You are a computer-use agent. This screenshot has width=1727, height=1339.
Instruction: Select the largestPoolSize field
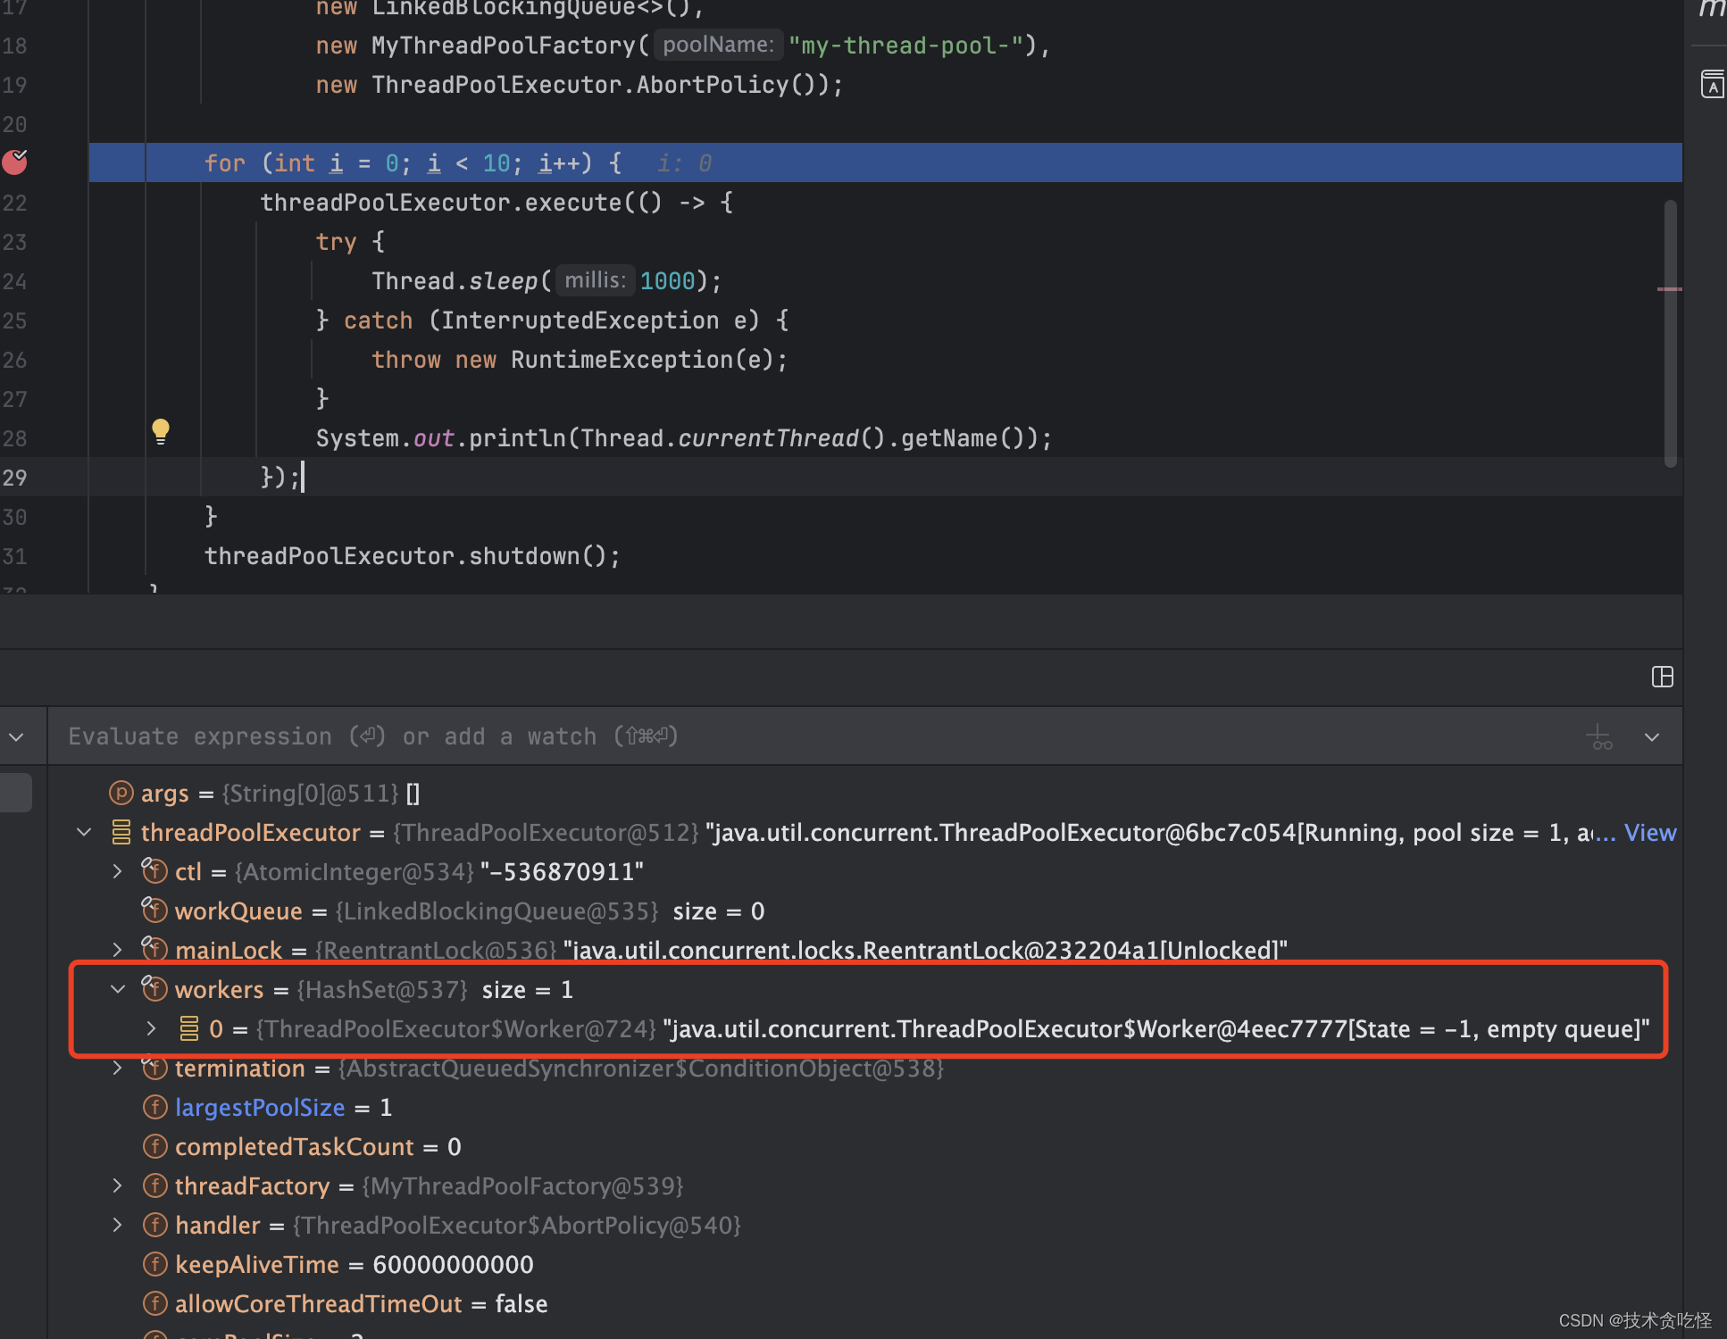pyautogui.click(x=864, y=1107)
